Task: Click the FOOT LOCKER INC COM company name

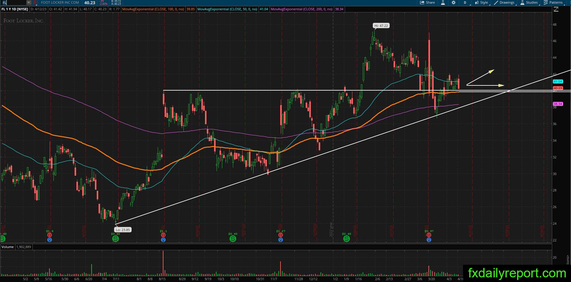Action: (60, 2)
